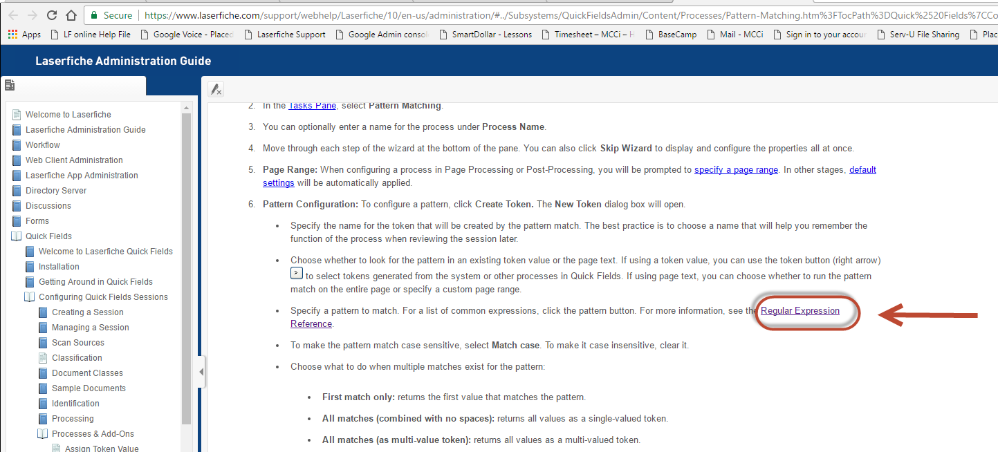Click the book icon beside Getting Around in Quick Fields
The width and height of the screenshot is (998, 452).
30,282
